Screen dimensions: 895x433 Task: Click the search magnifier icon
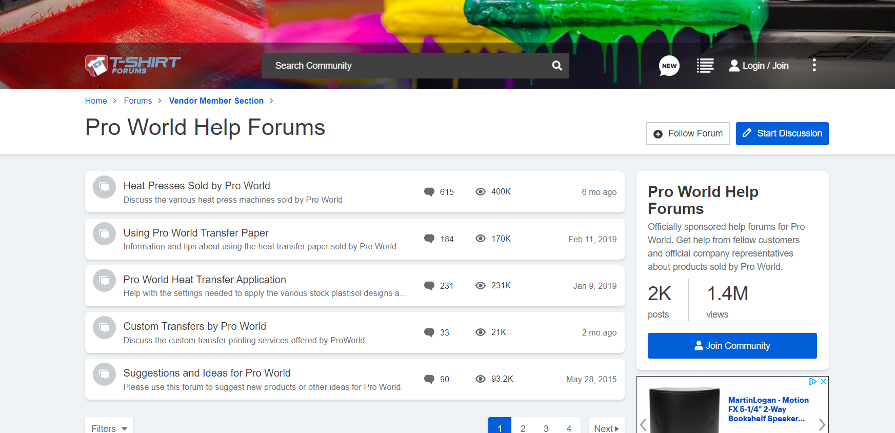(557, 66)
